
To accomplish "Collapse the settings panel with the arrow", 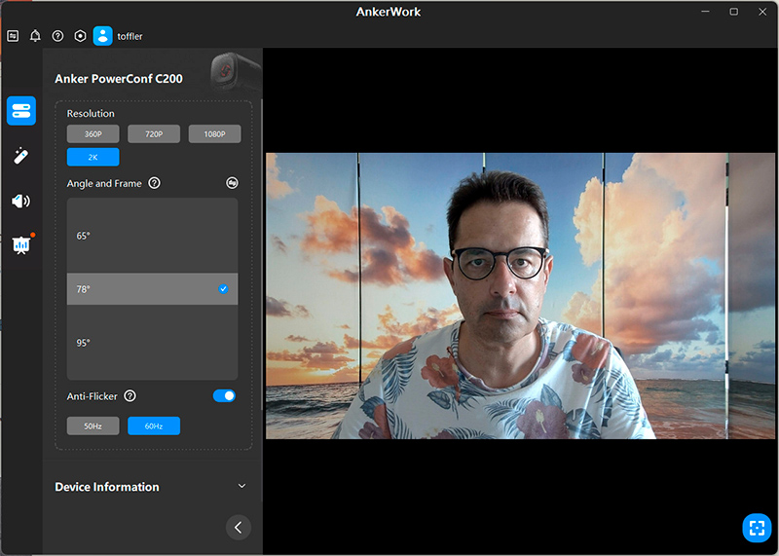I will click(239, 527).
